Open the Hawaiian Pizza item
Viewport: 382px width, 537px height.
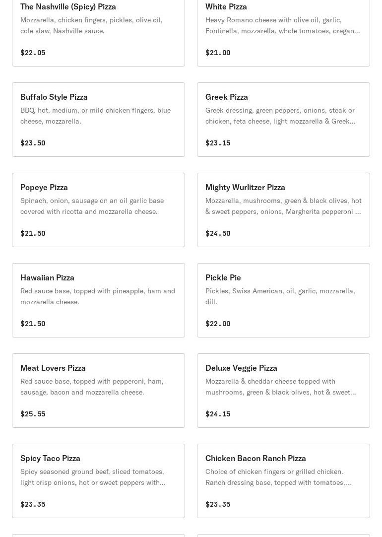pyautogui.click(x=47, y=277)
